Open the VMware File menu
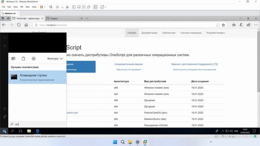Image resolution: width=260 pixels, height=146 pixels. [x=3, y=7]
